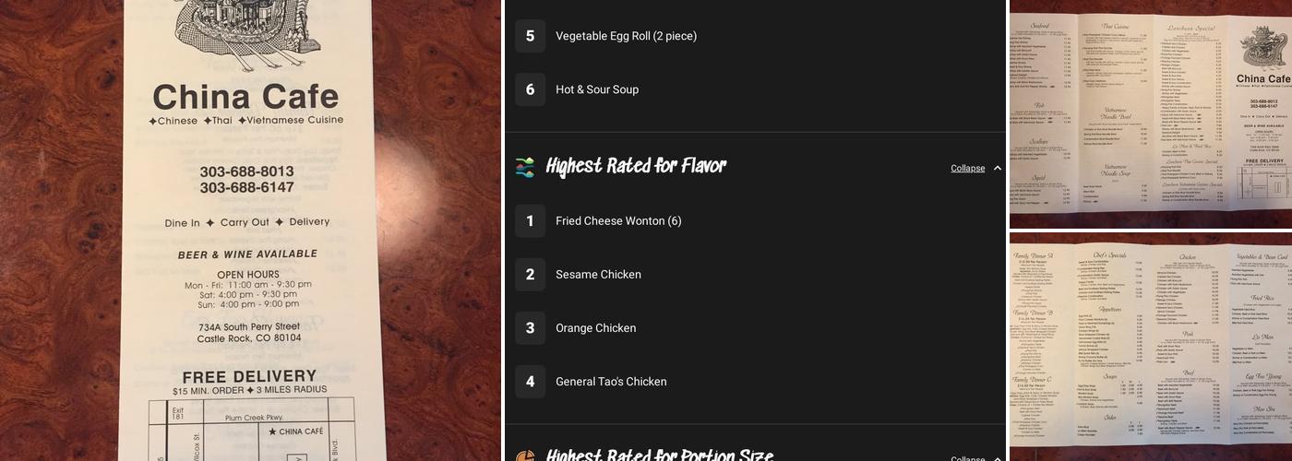1292x461 pixels.
Task: Pick Orange Chicken in the flavor list
Action: 595,328
